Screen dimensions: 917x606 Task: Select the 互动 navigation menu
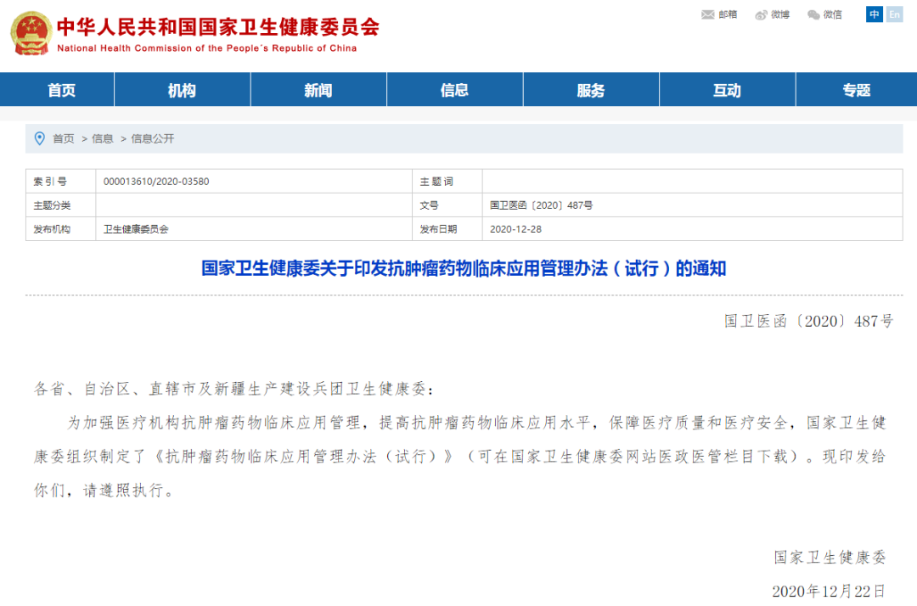point(727,90)
